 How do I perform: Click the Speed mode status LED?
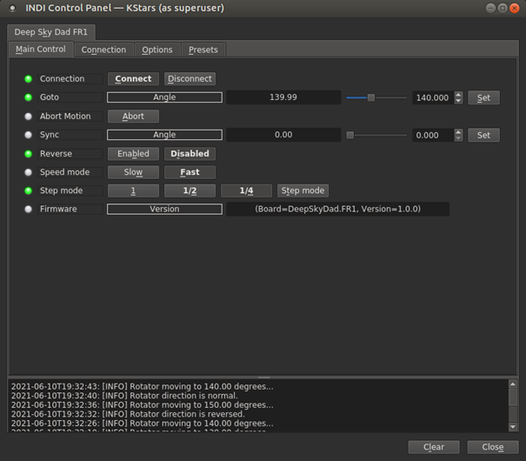(x=28, y=172)
